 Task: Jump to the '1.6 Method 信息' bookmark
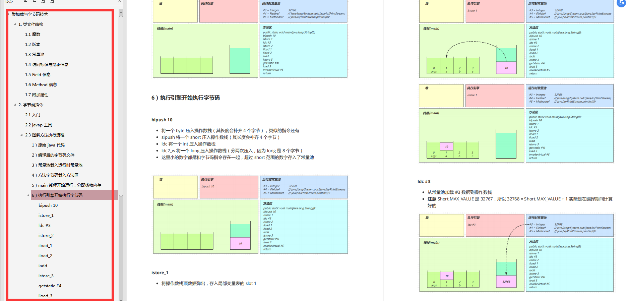[x=41, y=84]
